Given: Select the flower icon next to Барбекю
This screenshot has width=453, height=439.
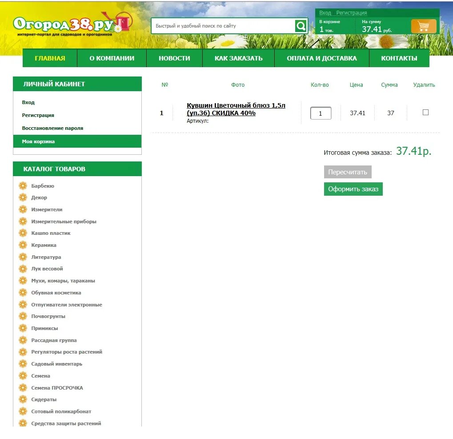Looking at the screenshot, I should coord(23,185).
